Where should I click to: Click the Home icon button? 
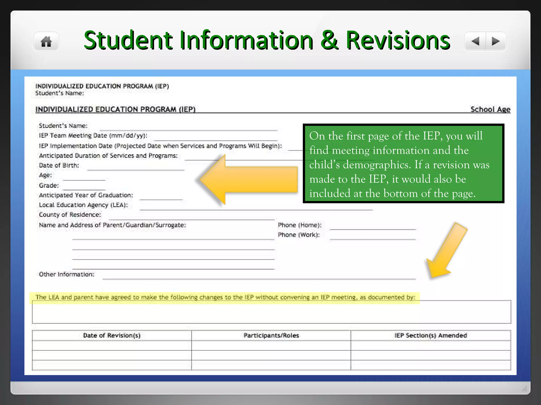[x=46, y=41]
